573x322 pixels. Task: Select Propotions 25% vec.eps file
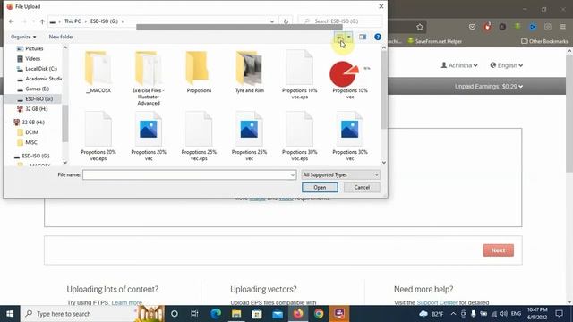(x=199, y=136)
